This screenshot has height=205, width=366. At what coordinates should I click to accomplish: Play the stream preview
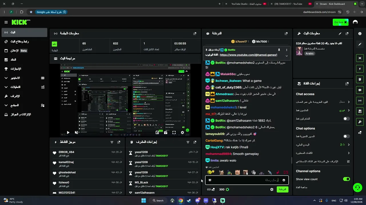click(68, 132)
